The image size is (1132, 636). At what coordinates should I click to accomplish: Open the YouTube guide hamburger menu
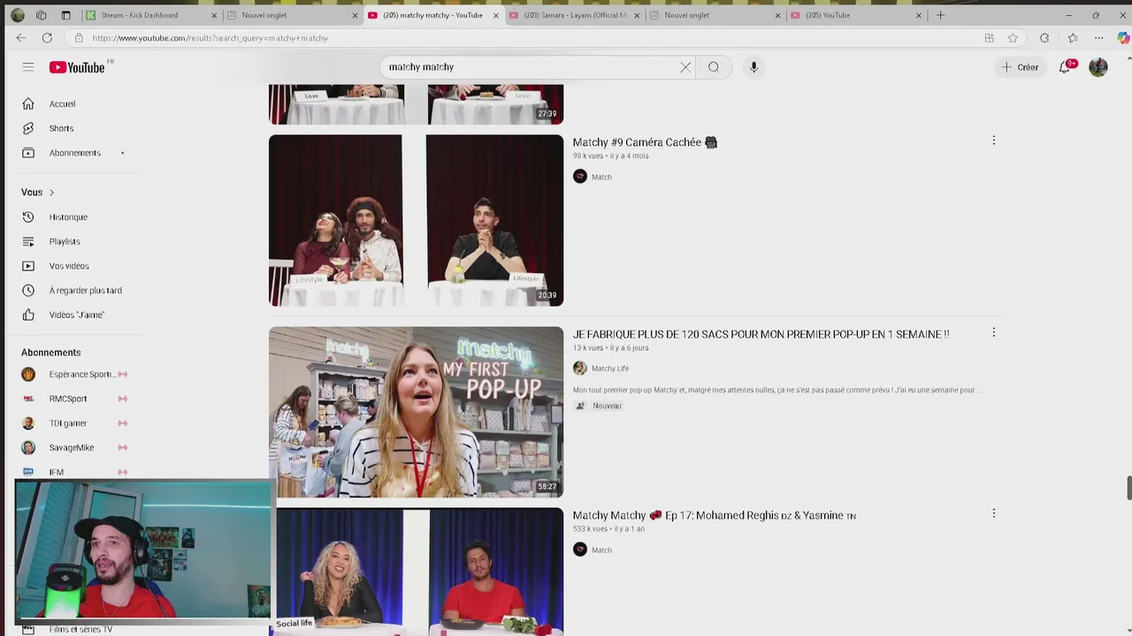(28, 67)
